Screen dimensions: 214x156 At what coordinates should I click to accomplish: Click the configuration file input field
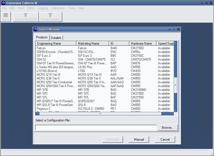(x=96, y=127)
